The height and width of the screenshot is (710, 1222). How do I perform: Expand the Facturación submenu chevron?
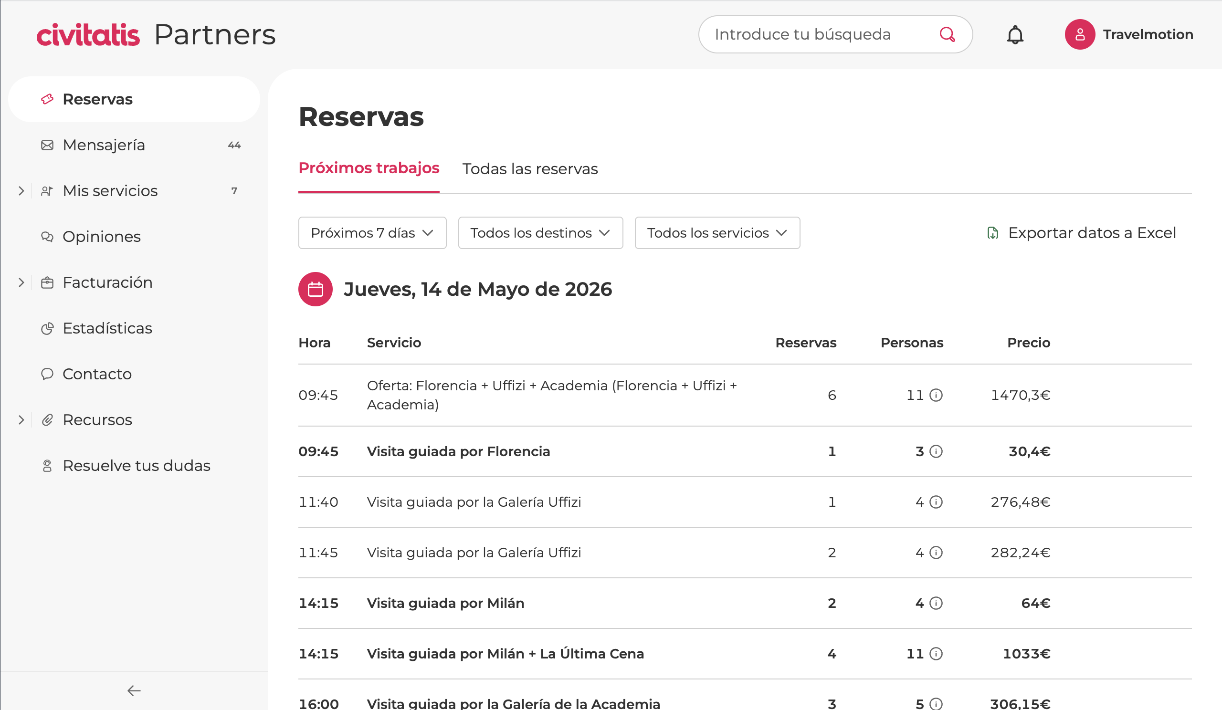coord(21,282)
